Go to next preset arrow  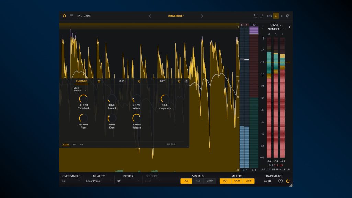202,16
